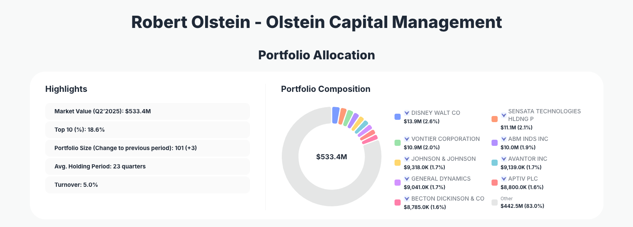Click the $533.4M donut chart center label

click(332, 156)
